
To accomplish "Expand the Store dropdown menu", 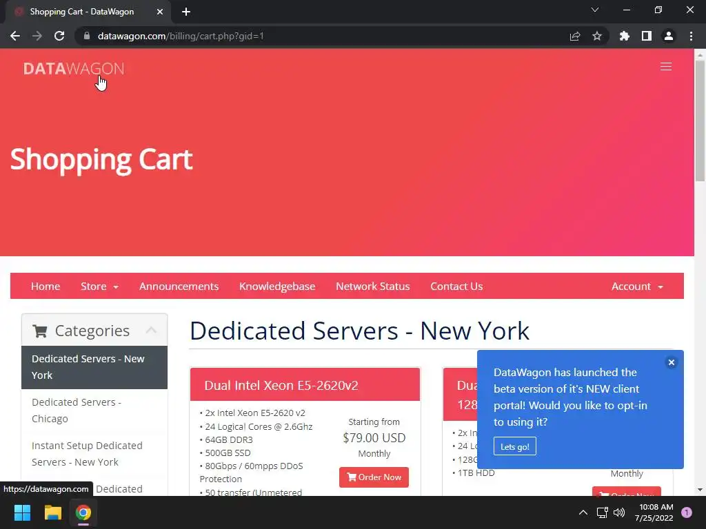I will coord(99,286).
